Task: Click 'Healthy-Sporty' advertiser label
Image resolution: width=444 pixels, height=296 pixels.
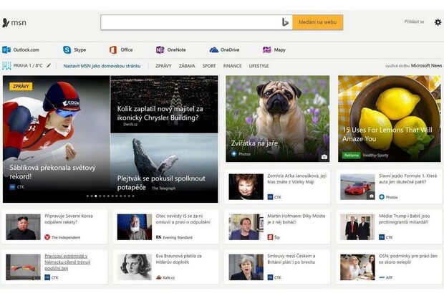Action: click(x=375, y=156)
